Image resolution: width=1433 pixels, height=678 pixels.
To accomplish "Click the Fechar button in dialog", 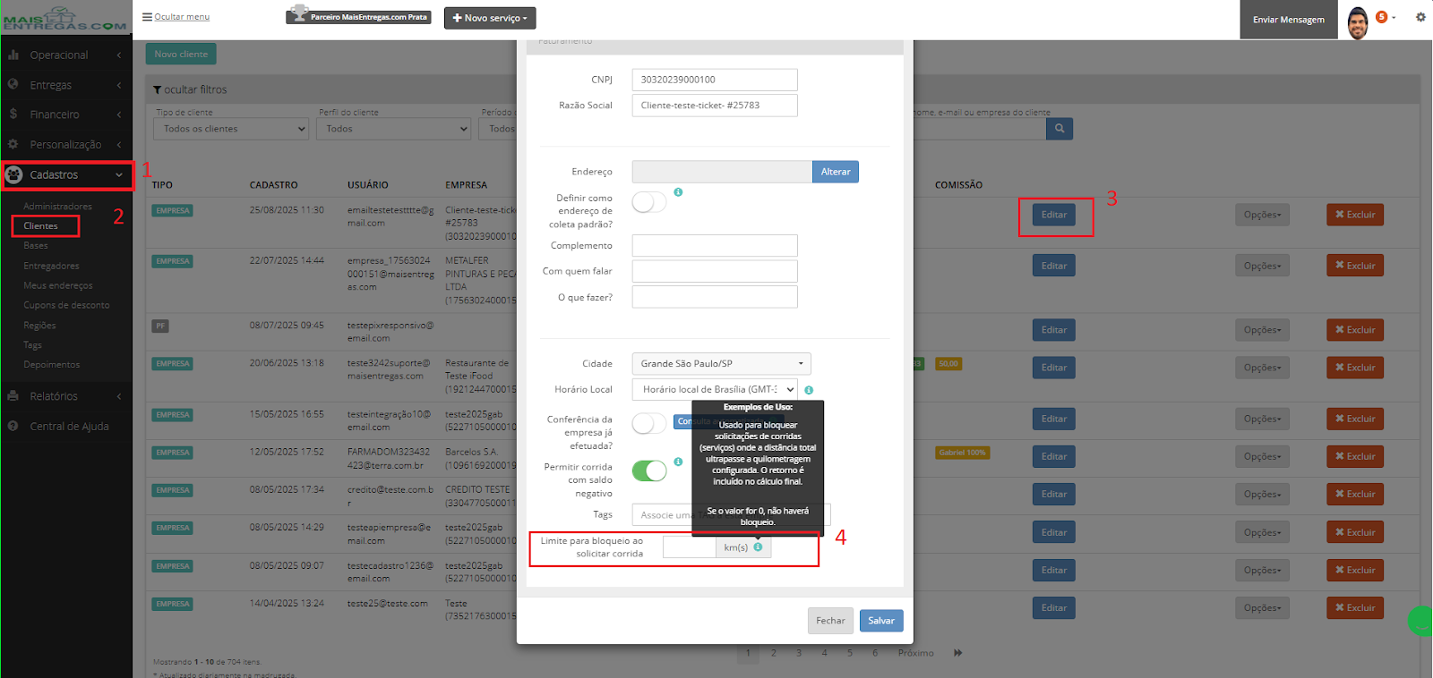I will click(x=830, y=621).
